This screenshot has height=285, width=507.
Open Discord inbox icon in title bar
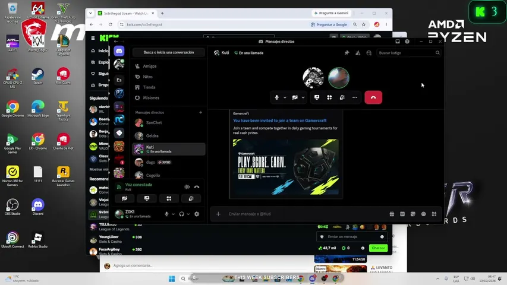tap(398, 42)
